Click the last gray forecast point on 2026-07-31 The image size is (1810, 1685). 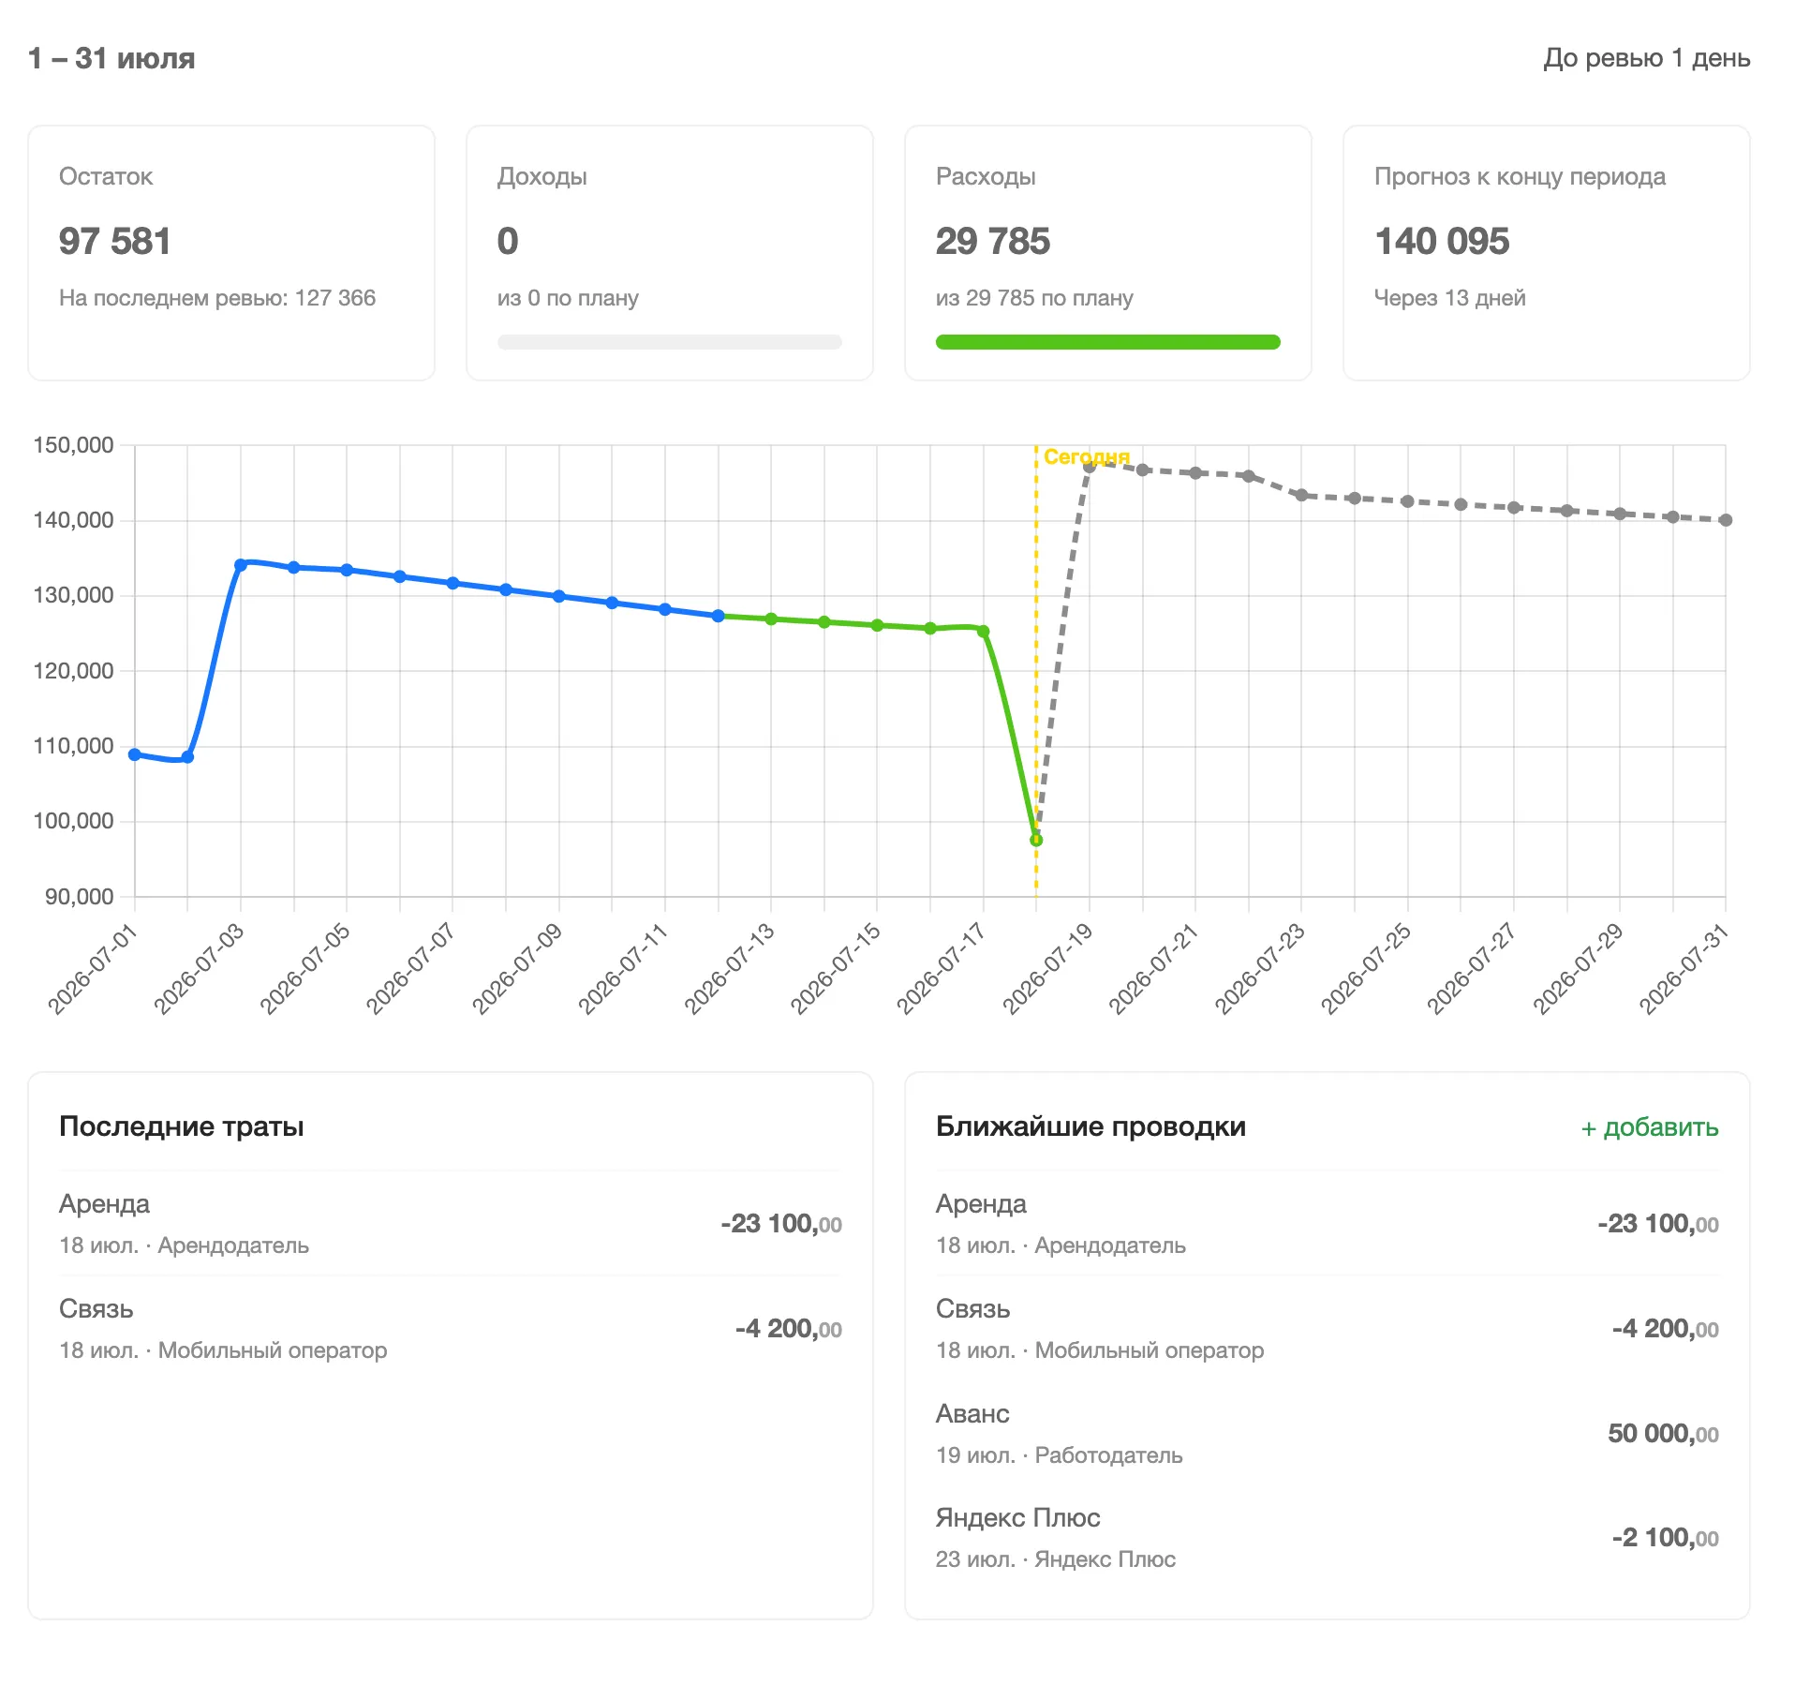coord(1726,520)
